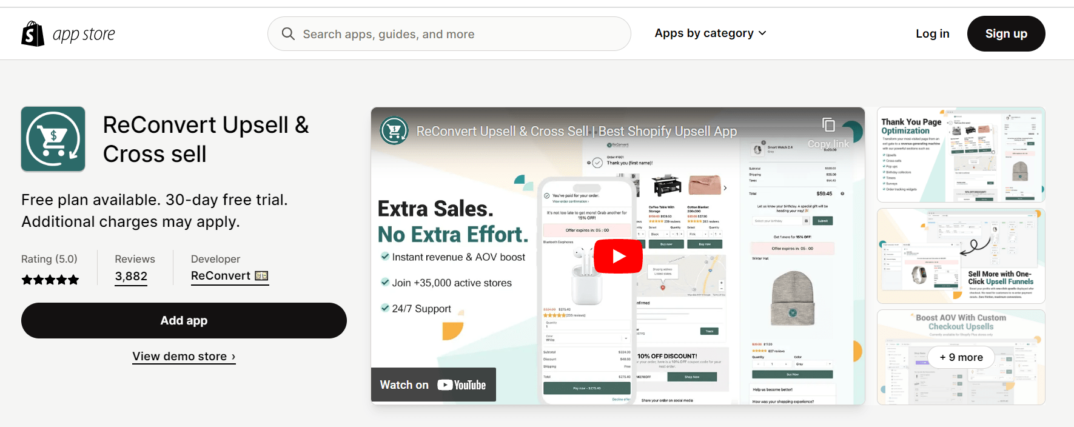Click the Shopify bag logo icon
Image resolution: width=1074 pixels, height=427 pixels.
point(33,34)
